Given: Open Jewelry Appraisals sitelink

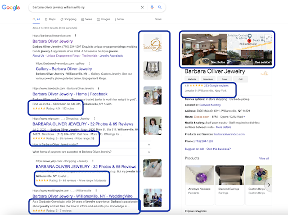Looking at the screenshot, I should coord(111,56).
